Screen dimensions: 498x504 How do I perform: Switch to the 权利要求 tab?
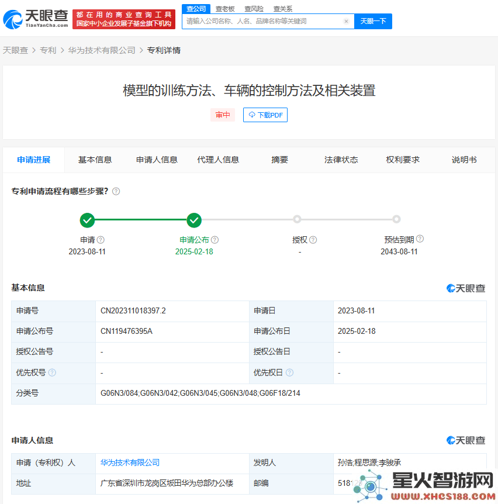(x=403, y=160)
